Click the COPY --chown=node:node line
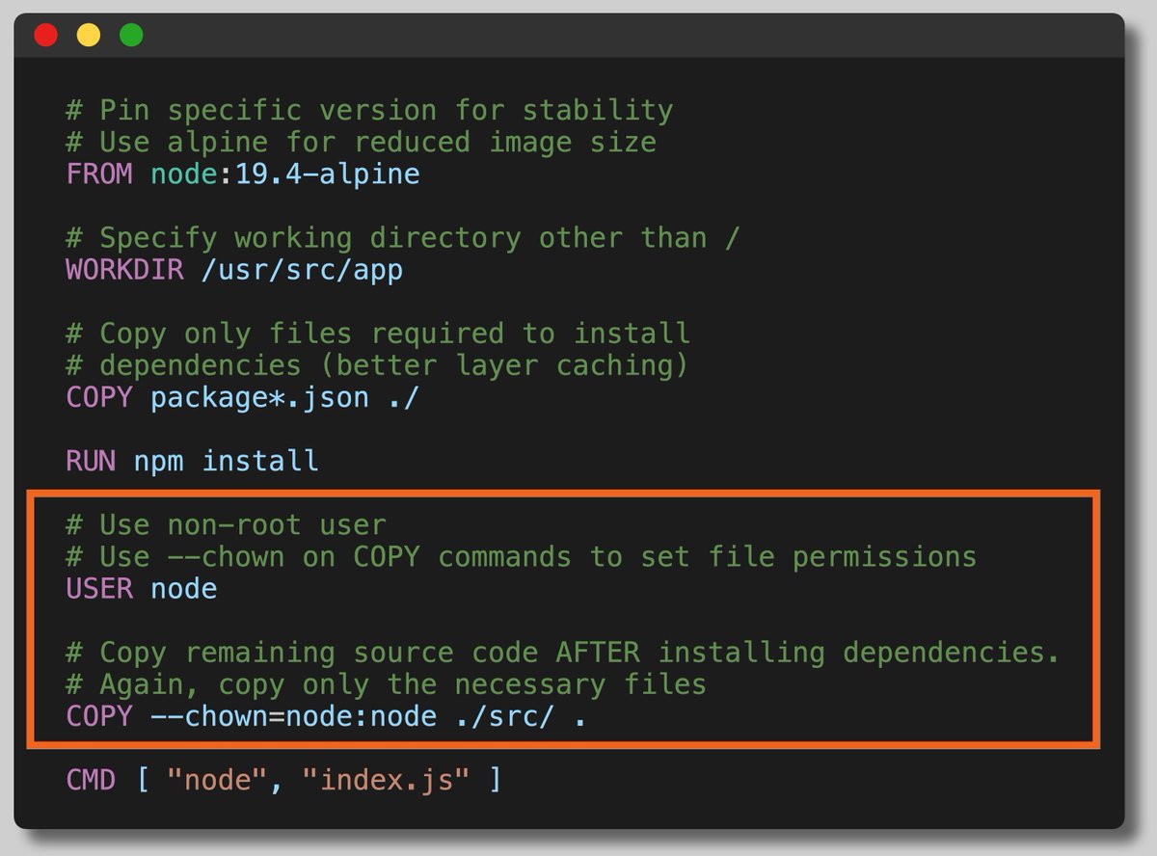This screenshot has height=856, width=1157. point(328,716)
